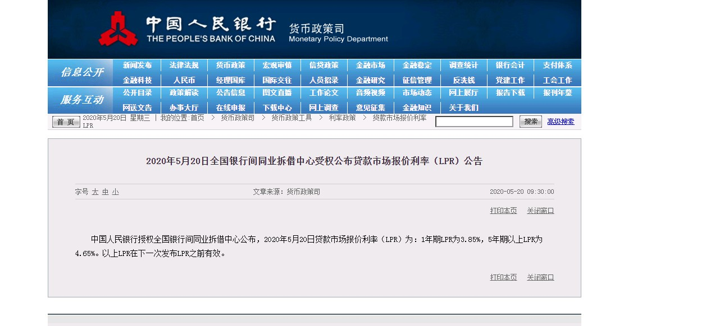Follow breadcrumb link 货币政策司
This screenshot has width=715, height=326.
(x=237, y=118)
